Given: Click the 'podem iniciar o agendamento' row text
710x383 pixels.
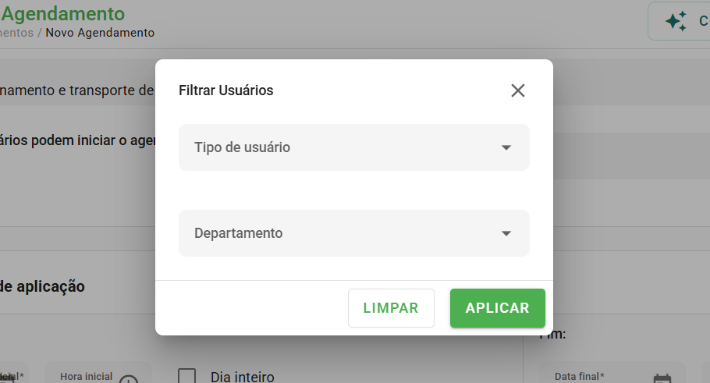Looking at the screenshot, I should [x=77, y=140].
